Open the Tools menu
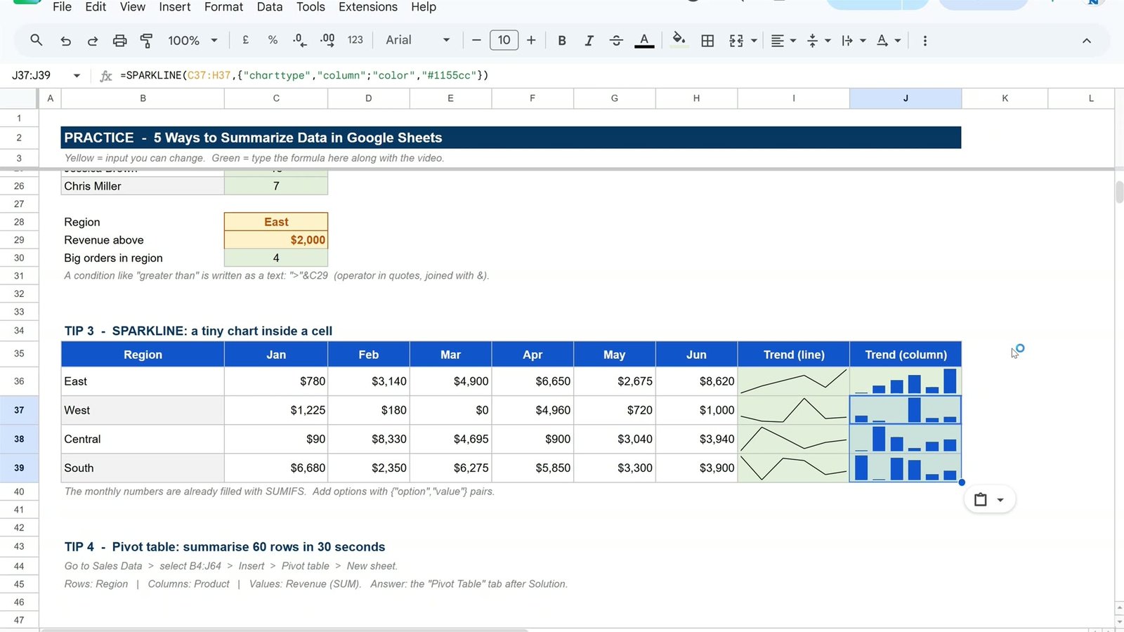The height and width of the screenshot is (632, 1124). pos(311,7)
